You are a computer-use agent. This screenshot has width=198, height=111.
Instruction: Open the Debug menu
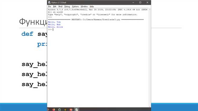click(67, 6)
